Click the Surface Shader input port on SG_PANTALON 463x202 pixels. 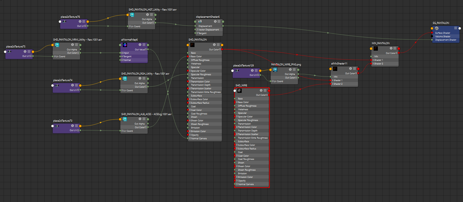[433, 33]
